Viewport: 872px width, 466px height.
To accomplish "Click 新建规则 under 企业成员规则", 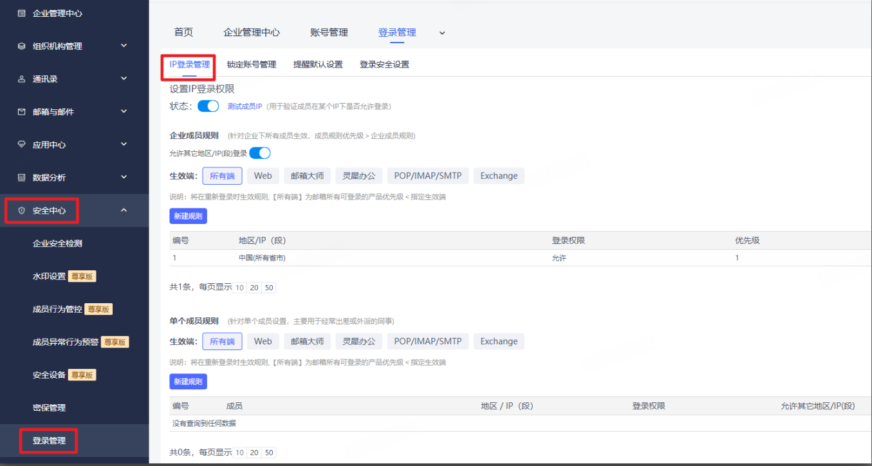I will [188, 216].
